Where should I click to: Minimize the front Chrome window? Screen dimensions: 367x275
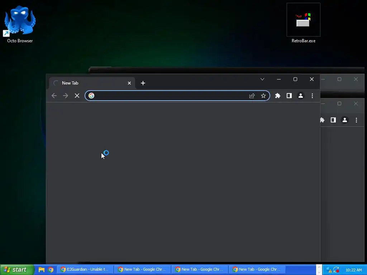coord(279,79)
